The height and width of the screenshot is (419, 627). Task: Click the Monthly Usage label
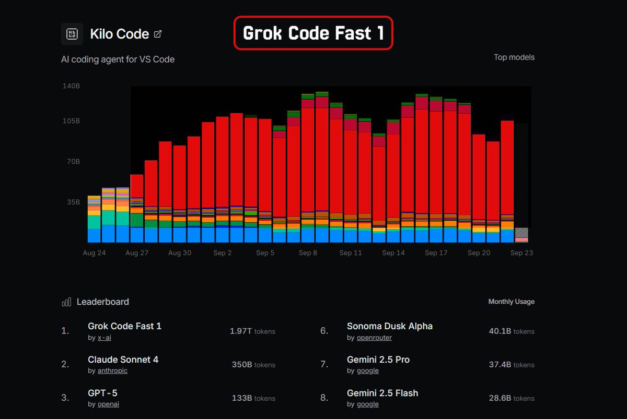point(511,302)
